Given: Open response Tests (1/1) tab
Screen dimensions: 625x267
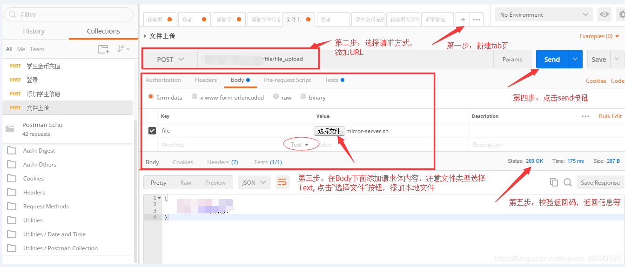Looking at the screenshot, I should point(268,162).
